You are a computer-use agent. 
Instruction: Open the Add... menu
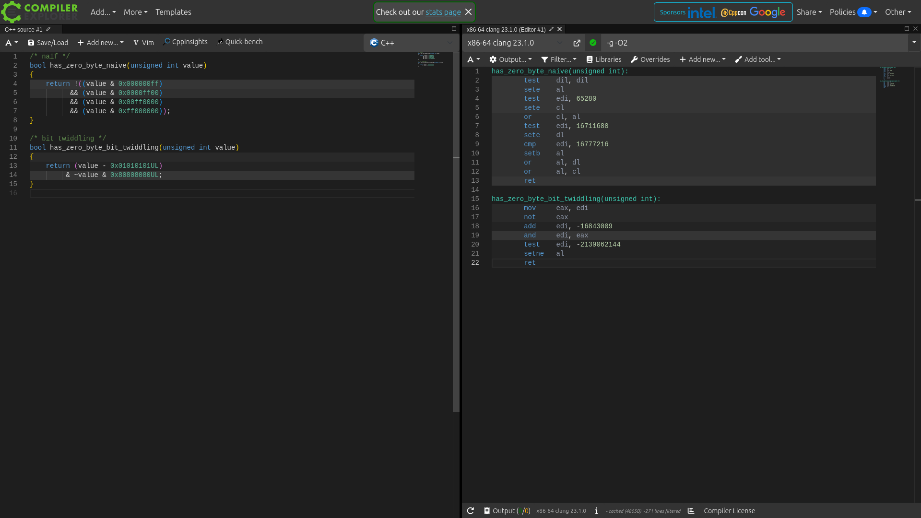pos(103,12)
